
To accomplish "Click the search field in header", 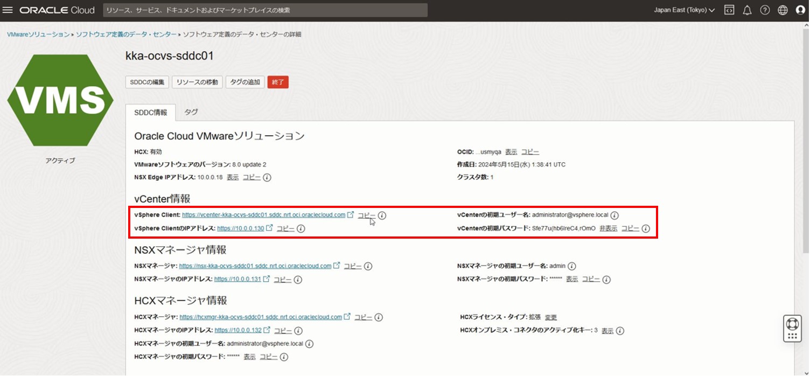I will click(264, 10).
